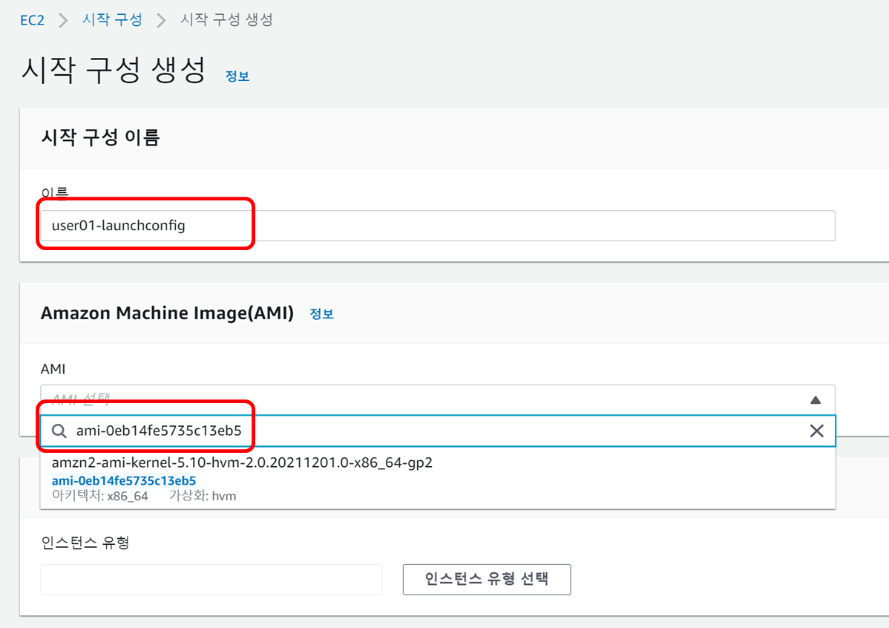Click '시작 구성 생성' breadcrumb item
Image resolution: width=889 pixels, height=628 pixels.
[x=226, y=20]
